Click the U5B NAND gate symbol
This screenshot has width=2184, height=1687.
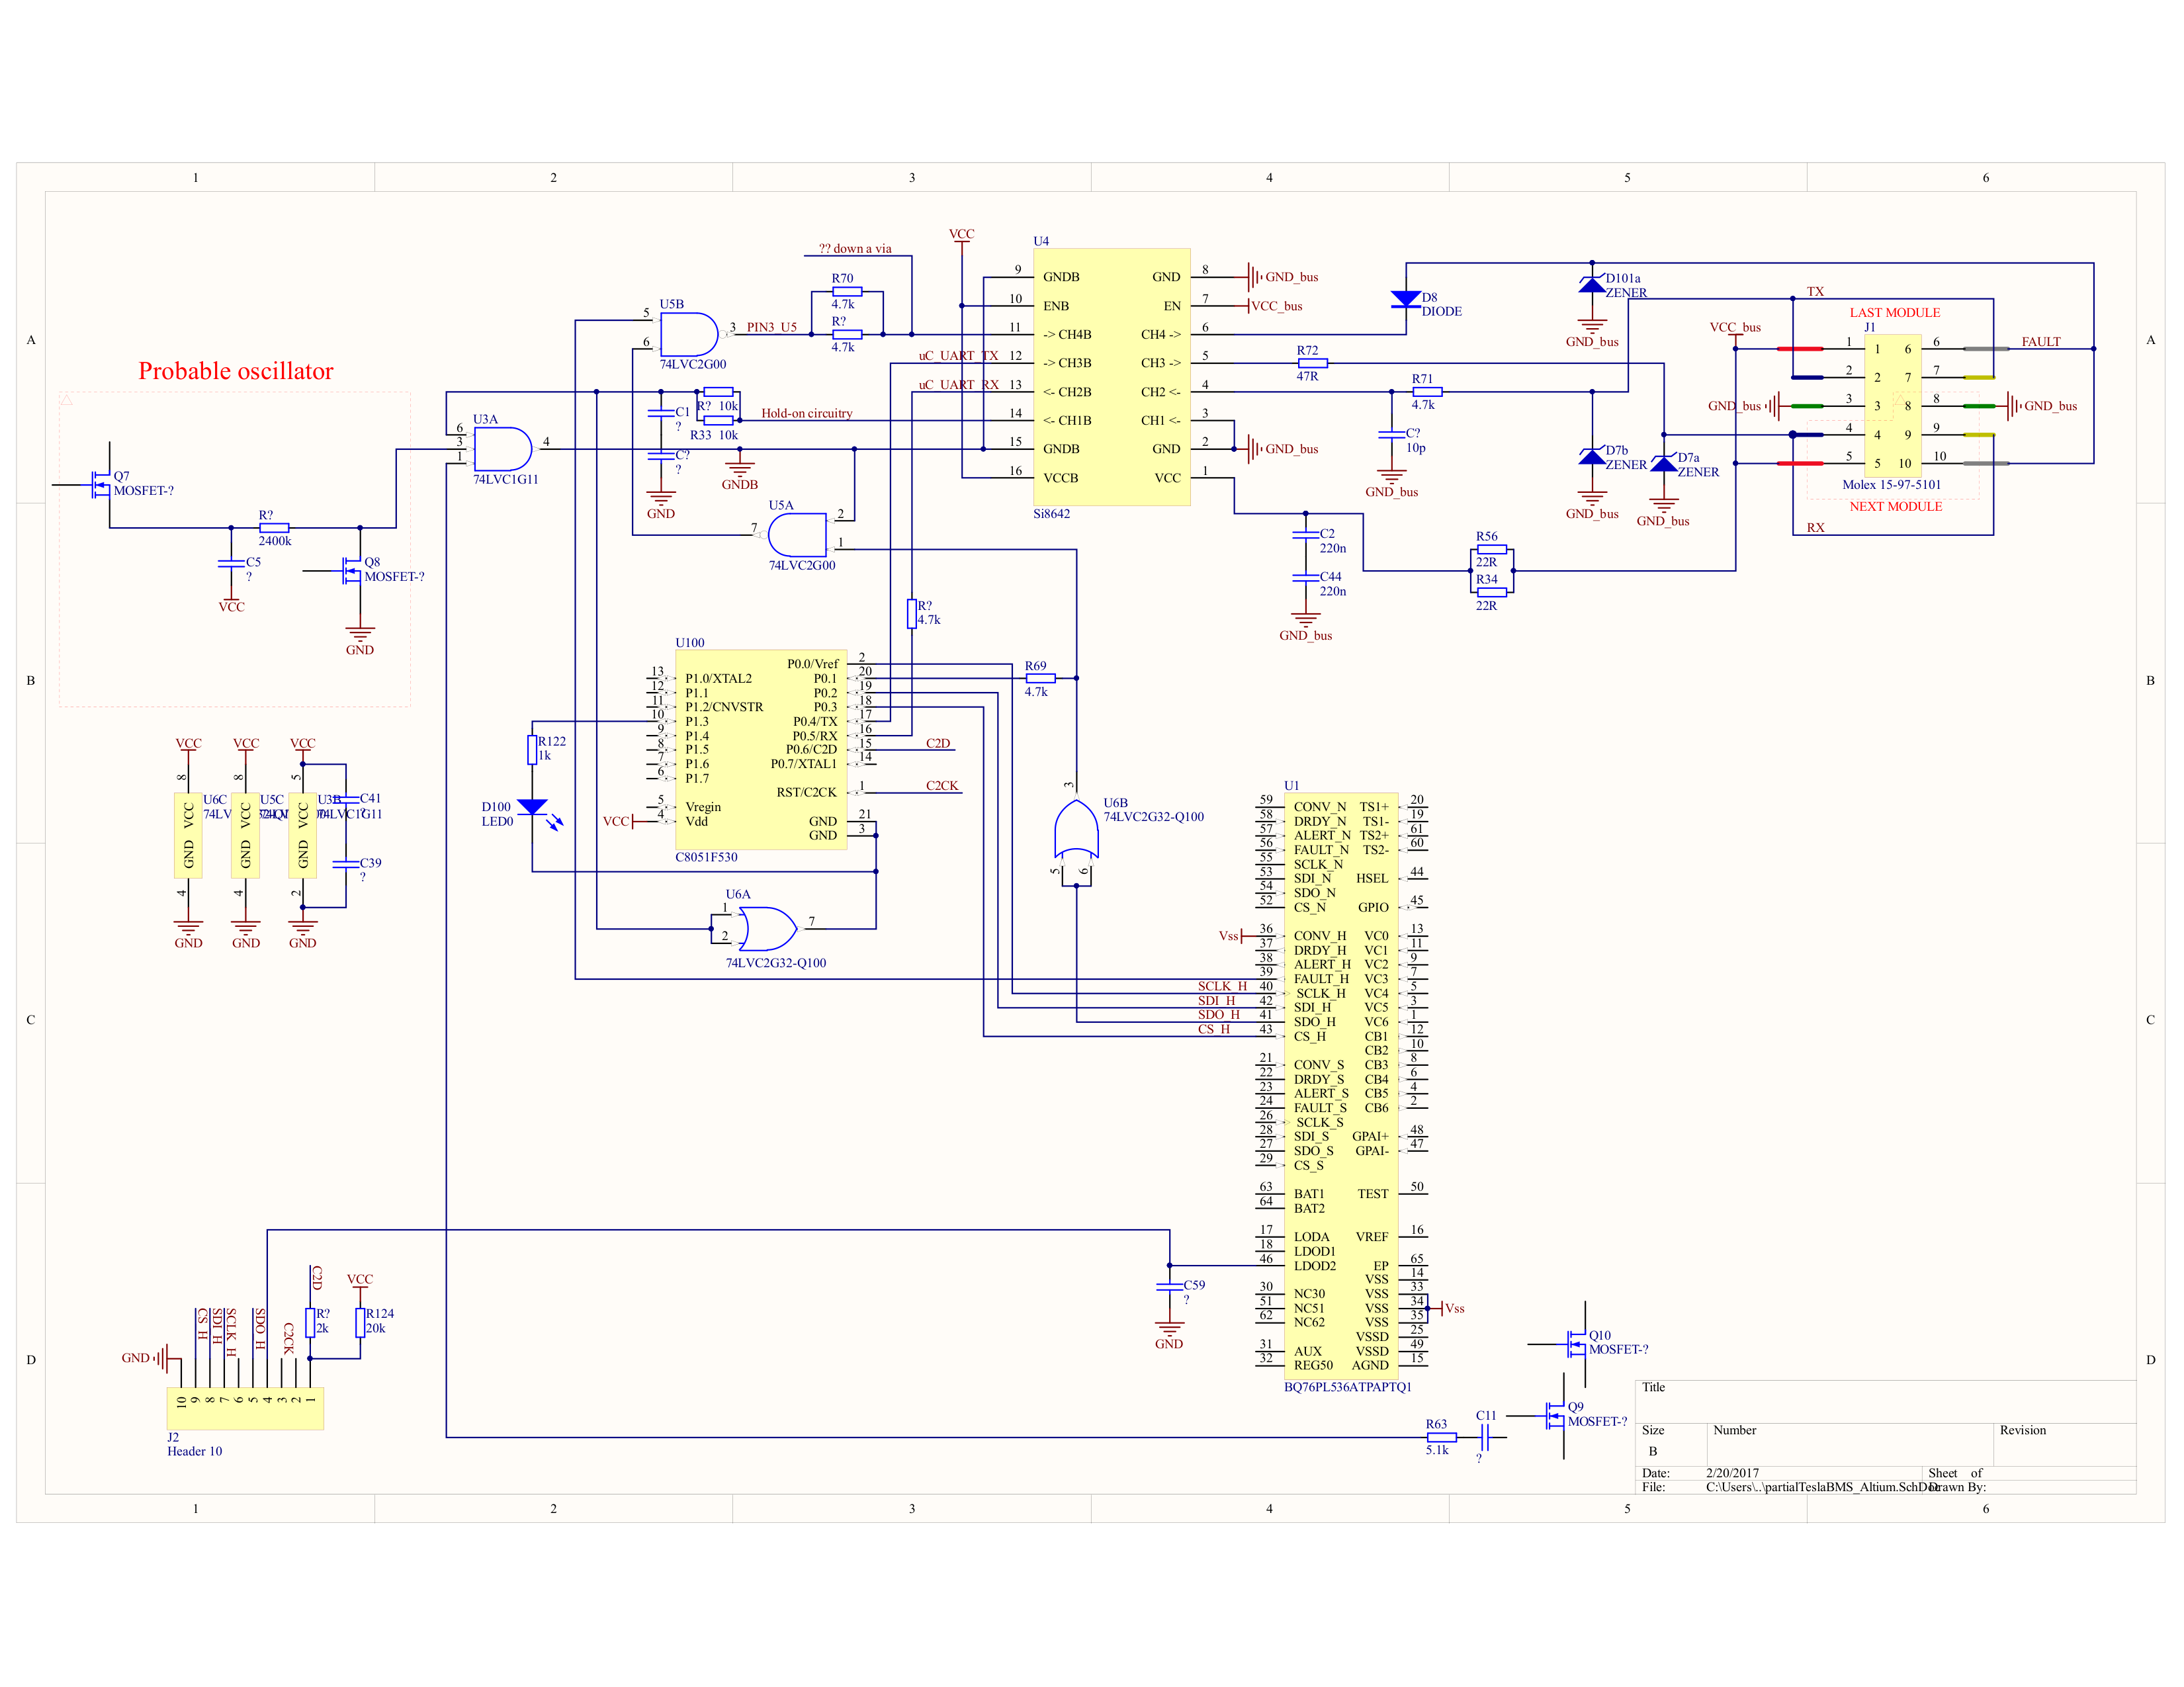pyautogui.click(x=690, y=334)
